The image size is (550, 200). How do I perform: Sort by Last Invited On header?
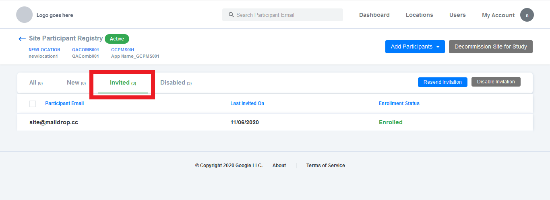[x=247, y=103]
